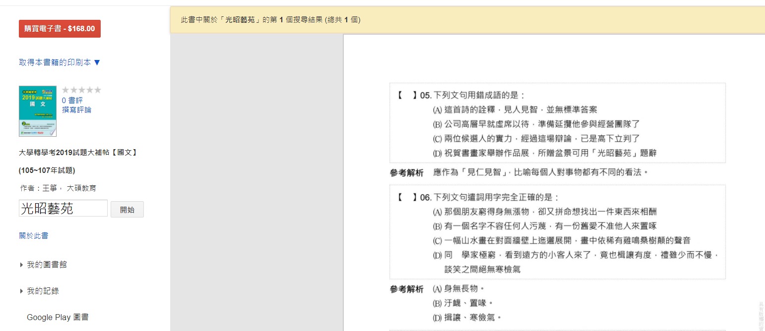Open the book cover thumbnail
765x331 pixels.
38,111
